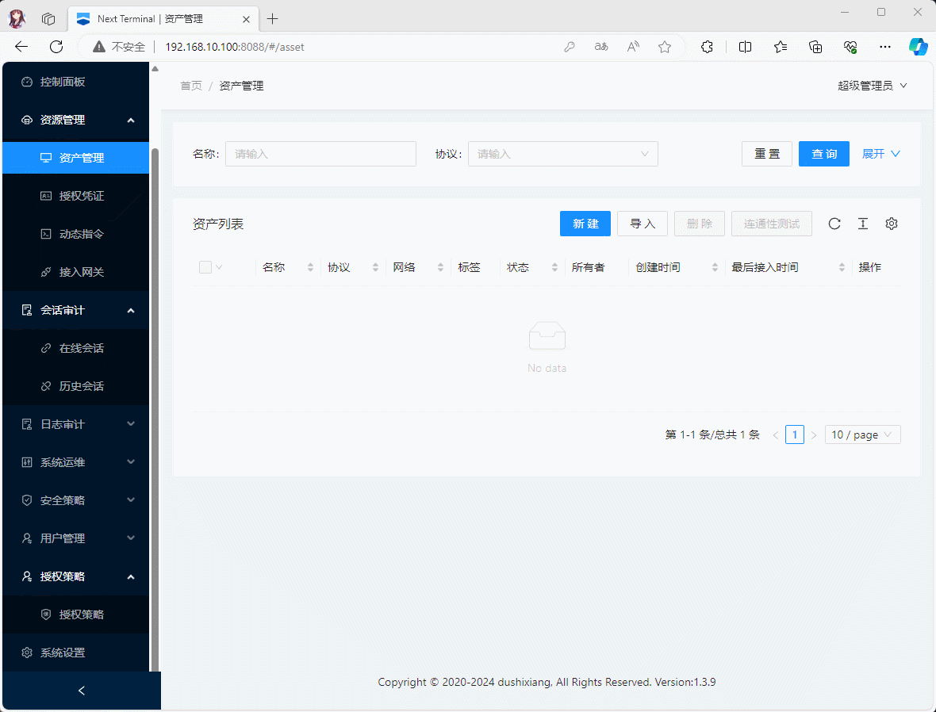936x712 pixels.
Task: Open the 协议 protocol dropdown
Action: pyautogui.click(x=562, y=154)
